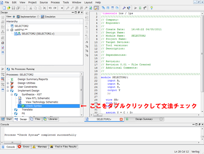Click the Delete X toolbar icon
Image resolution: width=204 pixels, height=154 pixels.
pos(44,8)
